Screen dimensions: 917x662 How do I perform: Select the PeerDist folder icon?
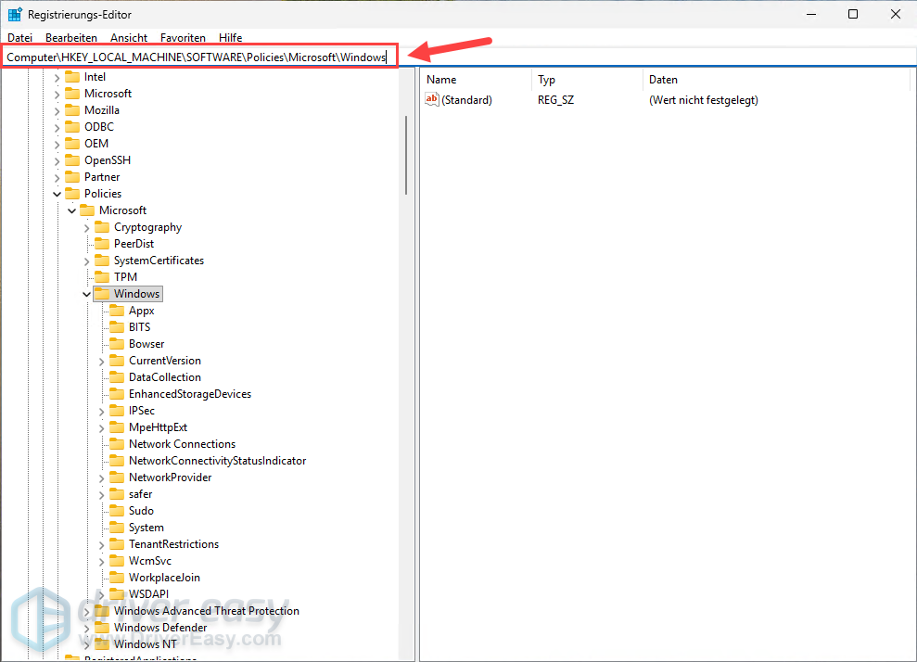[102, 243]
